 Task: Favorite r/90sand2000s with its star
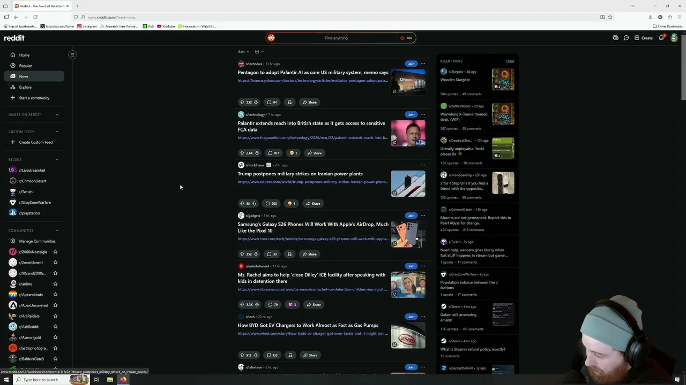coord(55,273)
